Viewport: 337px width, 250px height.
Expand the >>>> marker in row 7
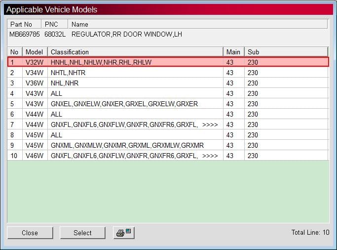point(210,125)
